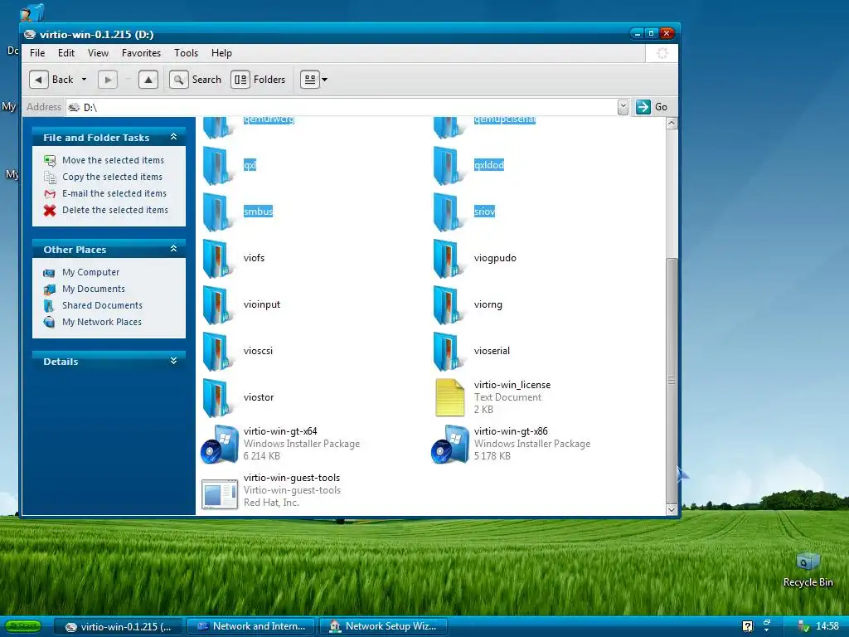Select the qxldod folder icon
Screen dimensions: 849x637
click(x=449, y=166)
